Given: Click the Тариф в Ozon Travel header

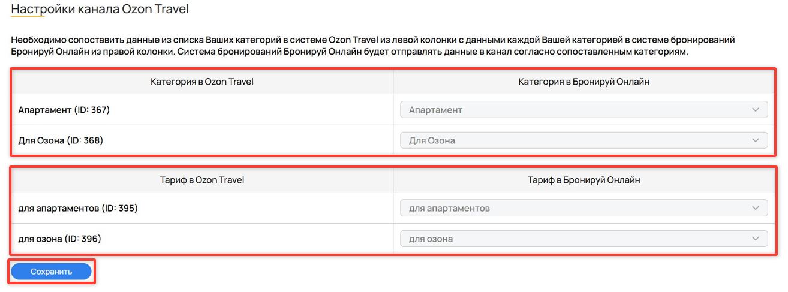Looking at the screenshot, I should pyautogui.click(x=201, y=179).
